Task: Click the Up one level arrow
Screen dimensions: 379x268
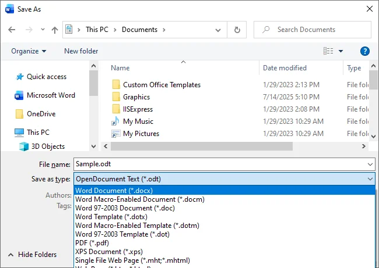Action: (54, 30)
